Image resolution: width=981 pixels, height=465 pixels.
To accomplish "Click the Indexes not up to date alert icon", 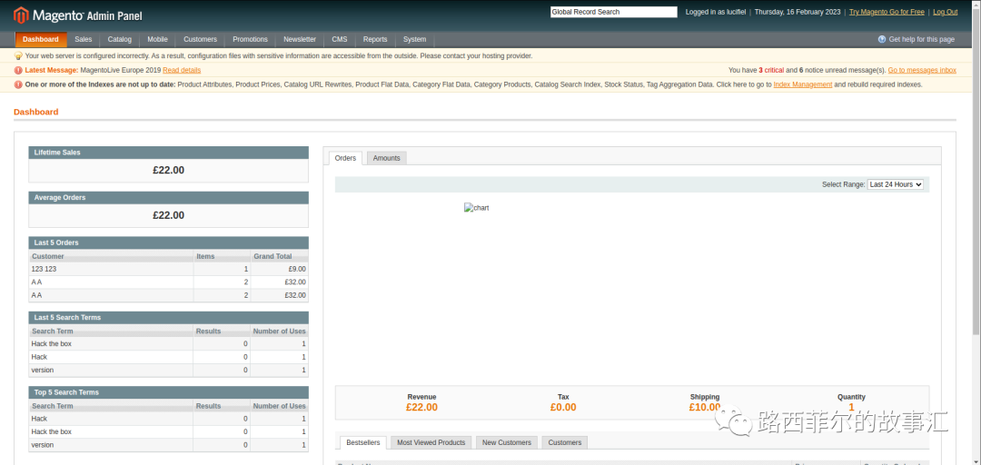I will (x=18, y=84).
